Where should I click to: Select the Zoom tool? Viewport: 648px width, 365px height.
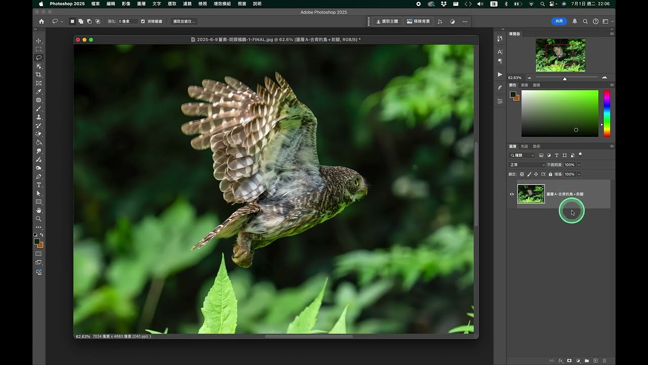click(x=38, y=219)
